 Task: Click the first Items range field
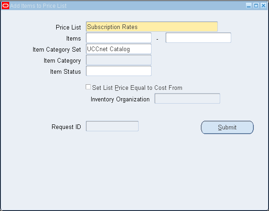(119, 38)
